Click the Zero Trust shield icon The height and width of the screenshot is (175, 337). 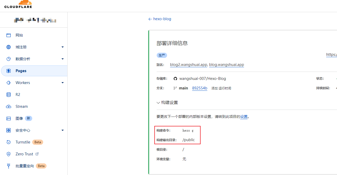click(9, 154)
